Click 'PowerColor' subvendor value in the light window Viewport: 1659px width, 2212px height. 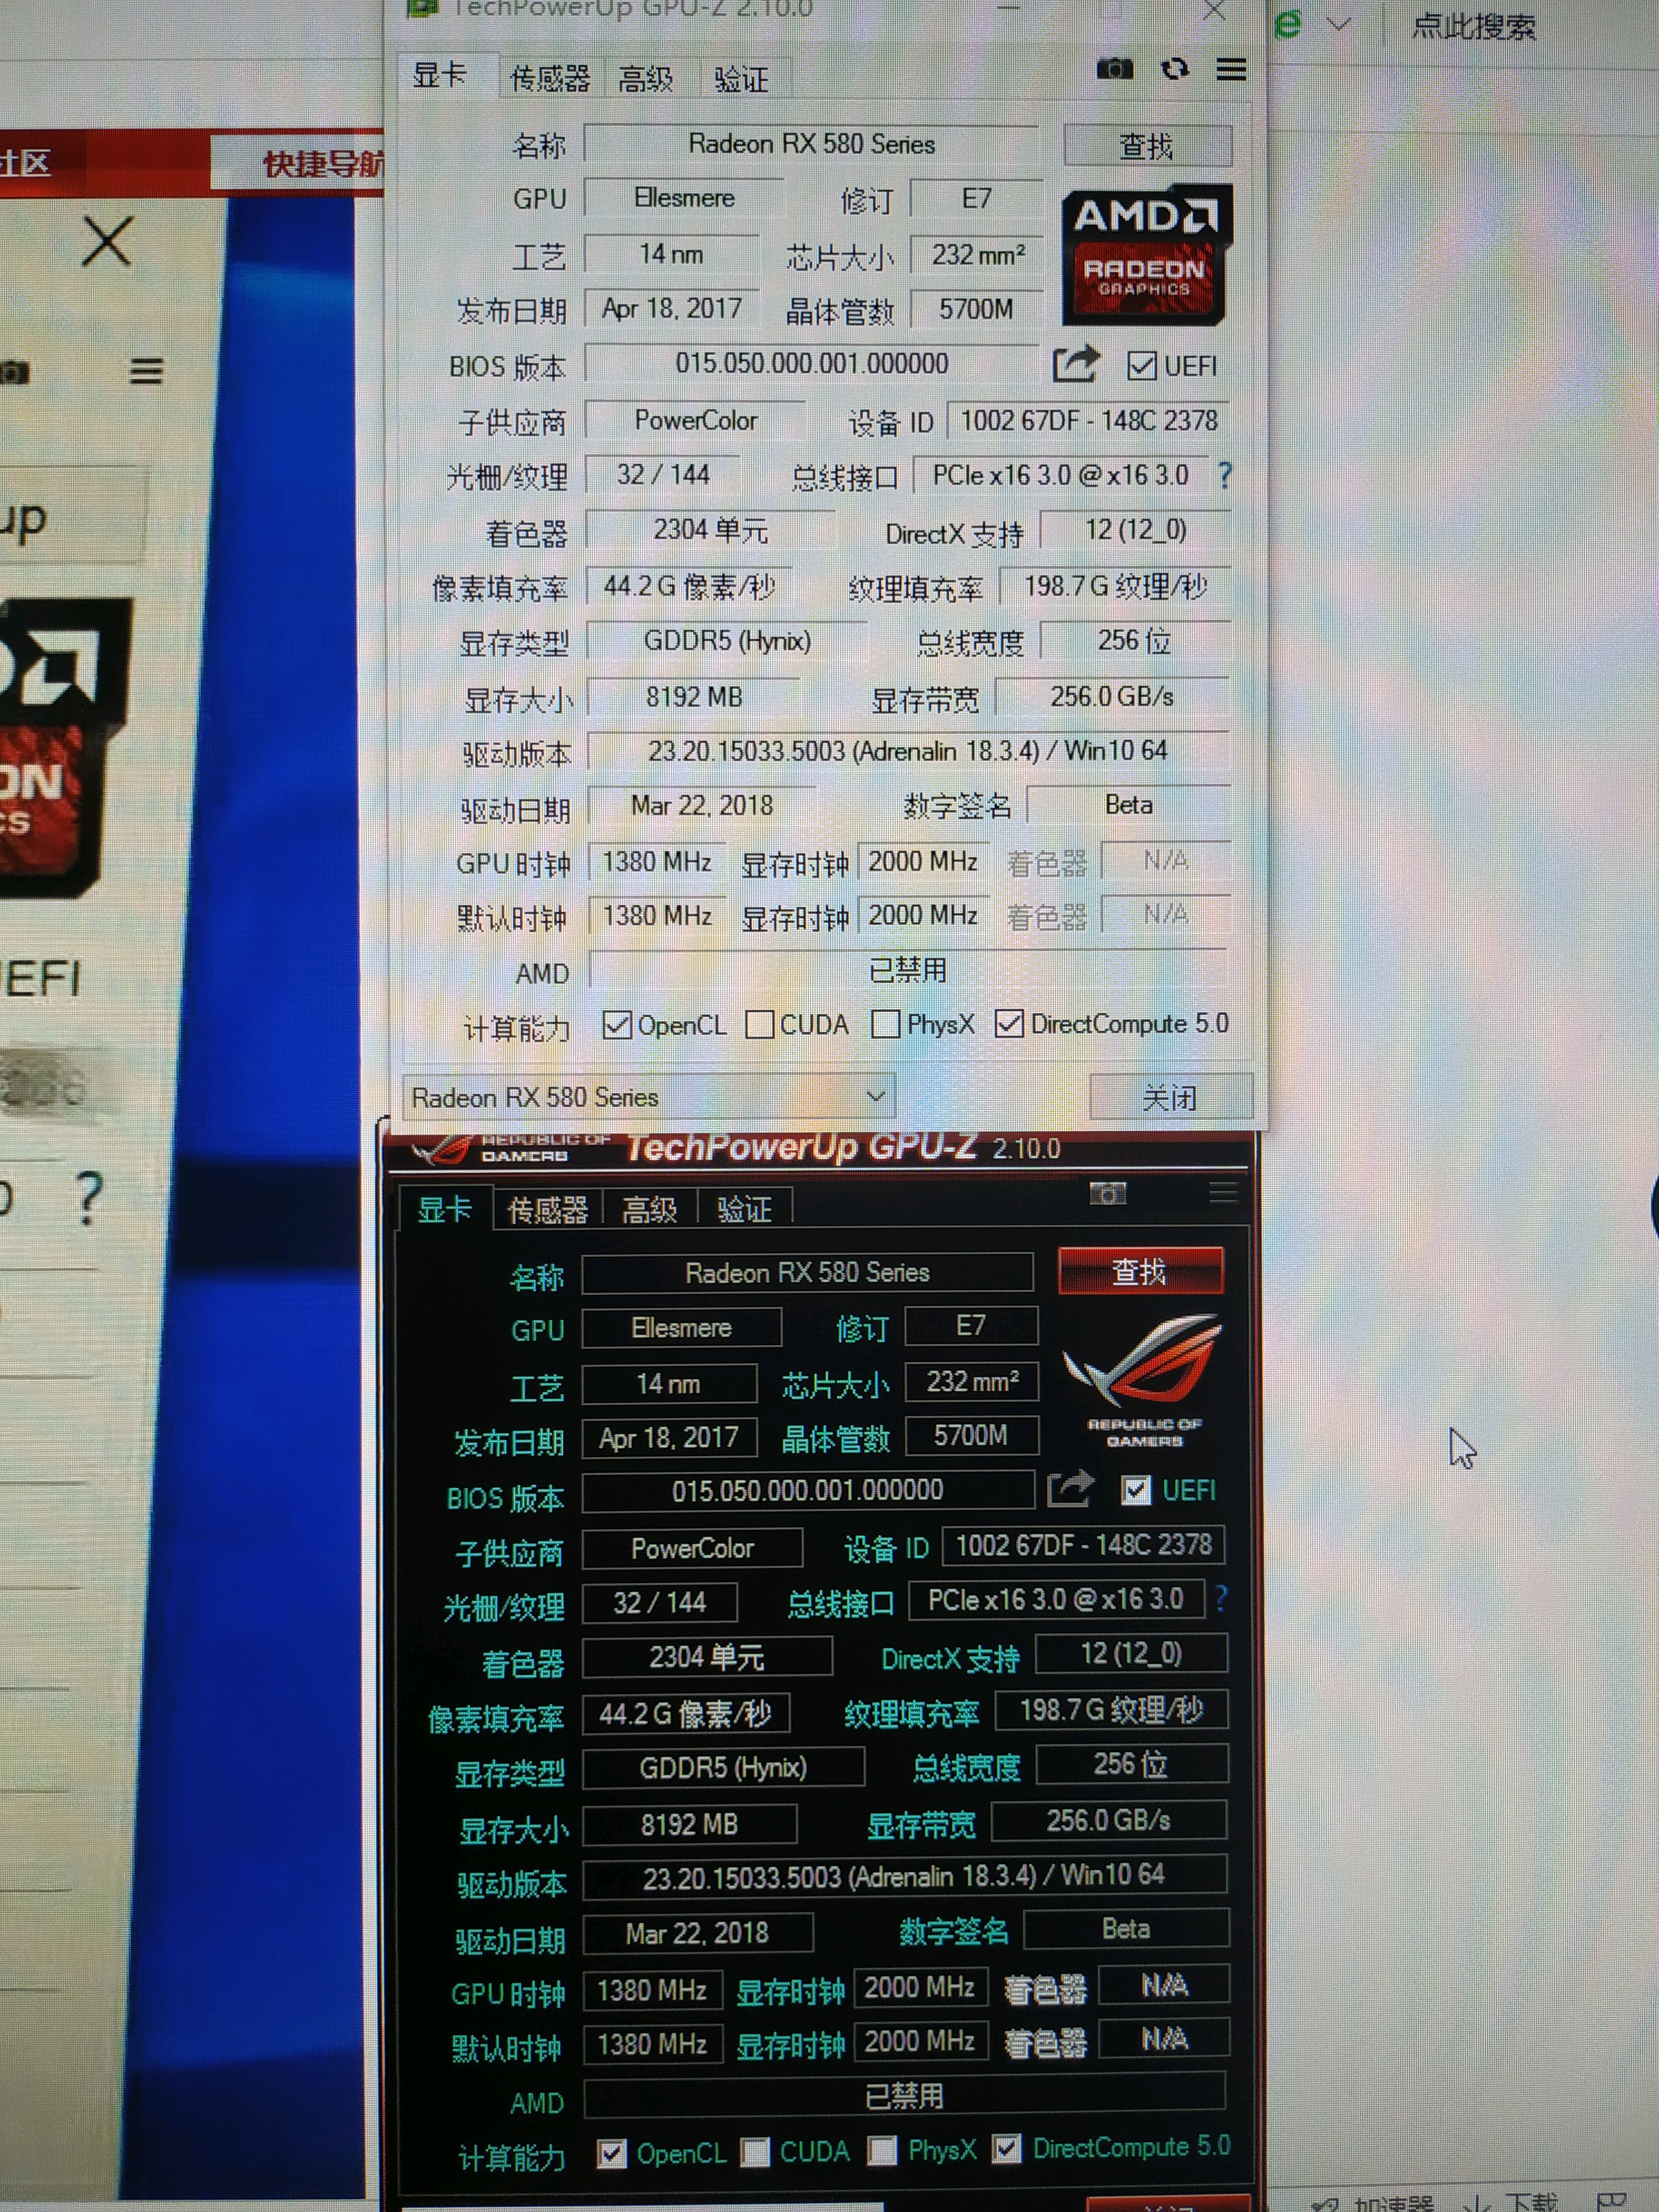tap(696, 420)
